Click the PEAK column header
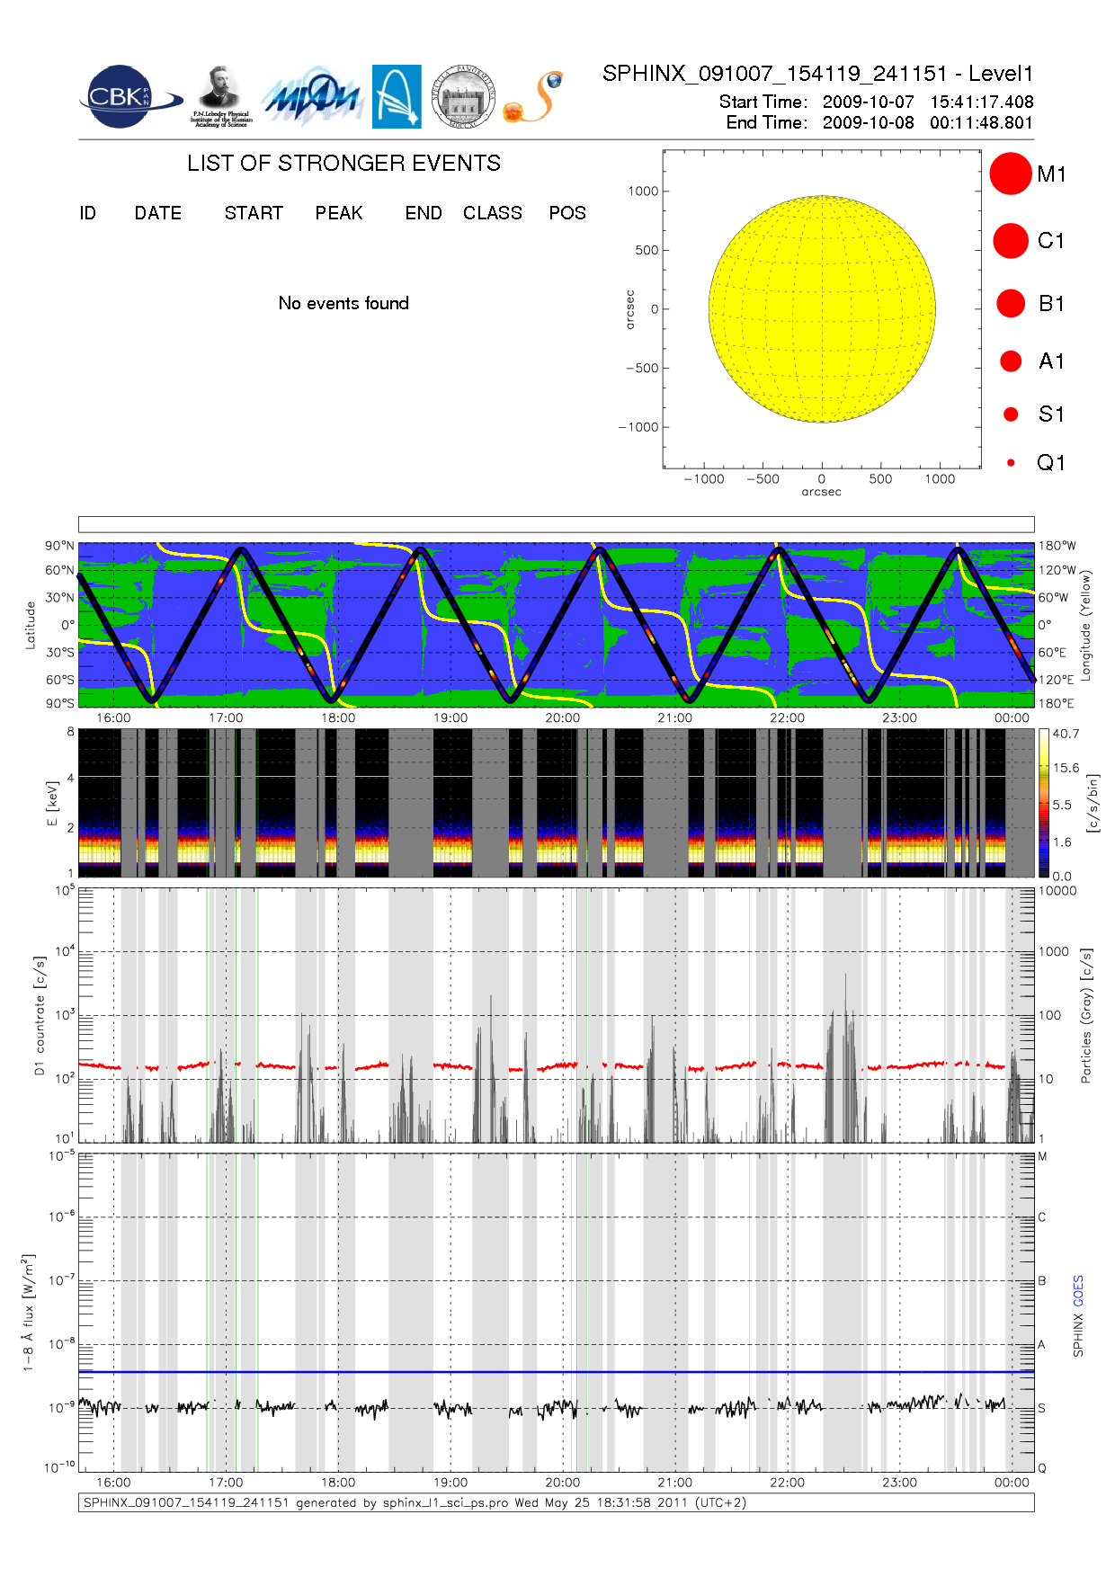The width and height of the screenshot is (1115, 1577). 339,213
